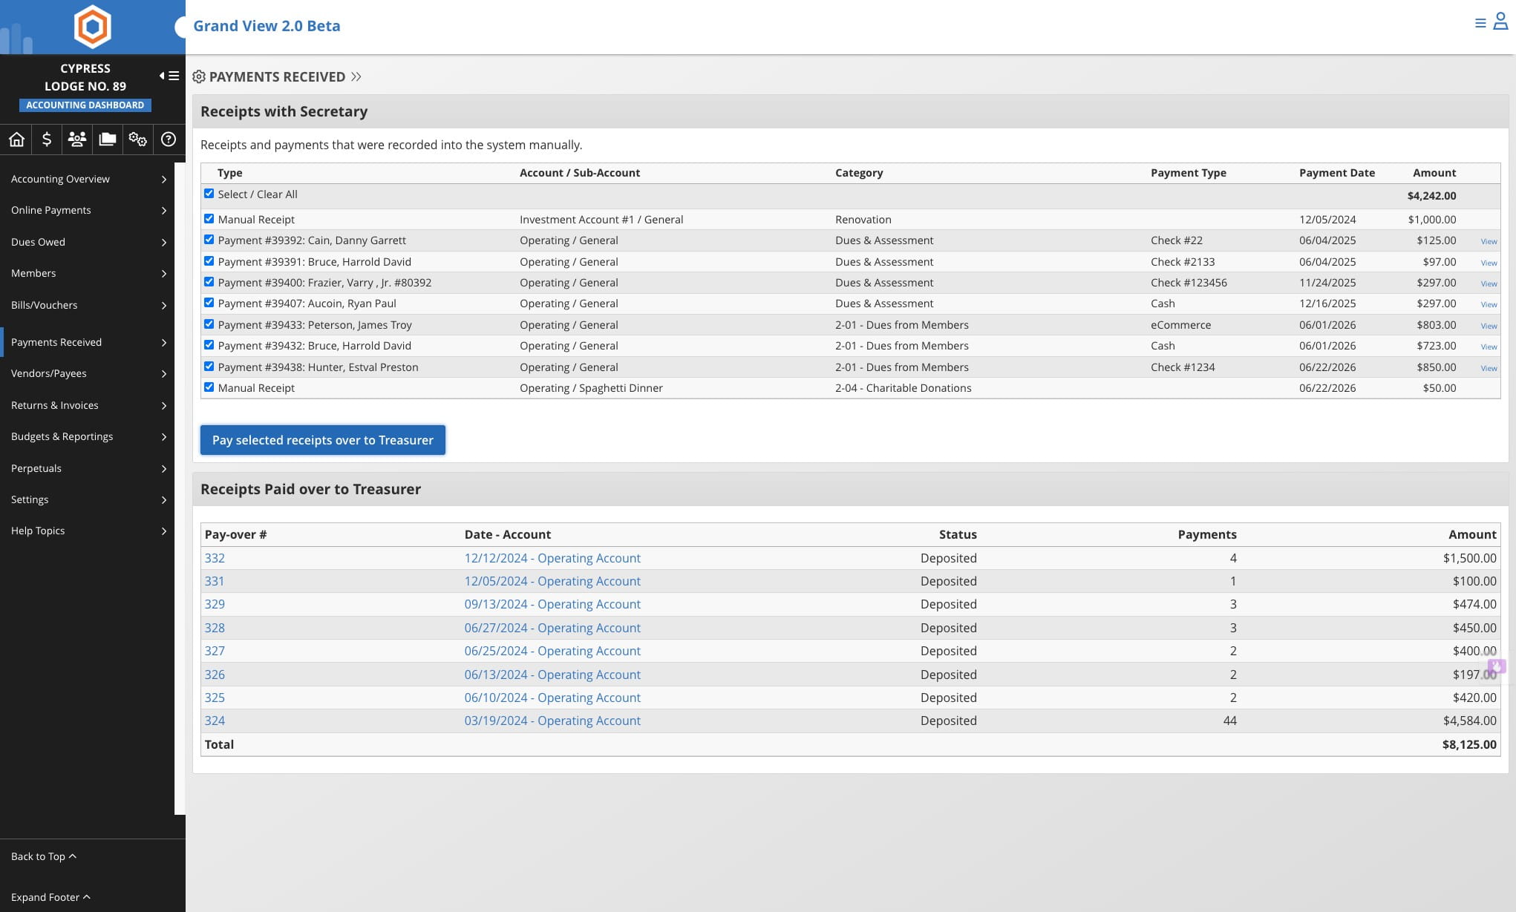Click the double chevron after Payments Received
Screen dimensions: 1516x912
point(356,76)
